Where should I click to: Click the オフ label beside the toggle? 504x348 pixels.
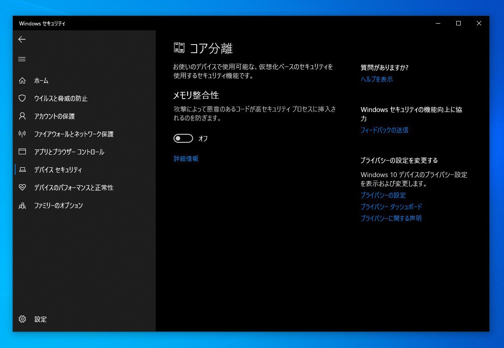[x=203, y=139]
